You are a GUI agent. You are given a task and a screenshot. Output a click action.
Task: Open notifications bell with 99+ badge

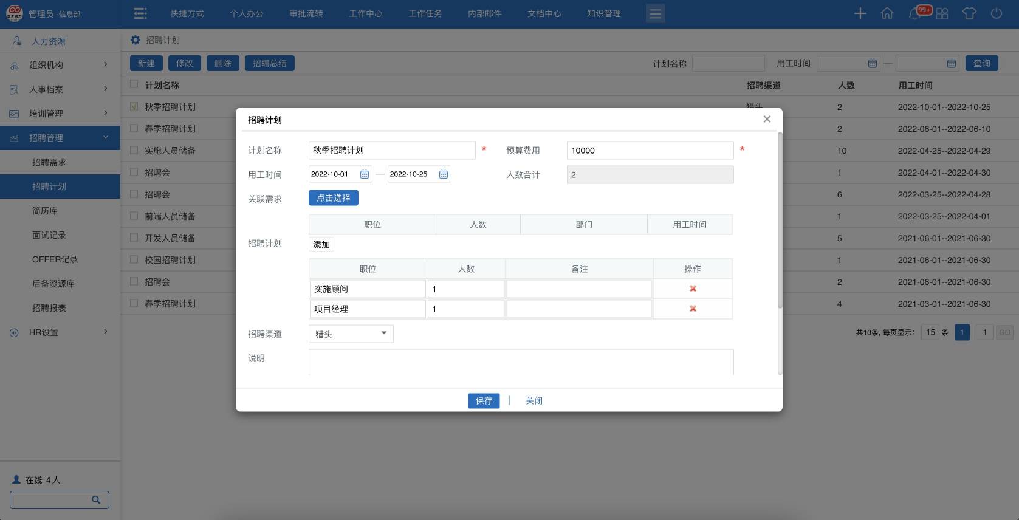pos(914,13)
